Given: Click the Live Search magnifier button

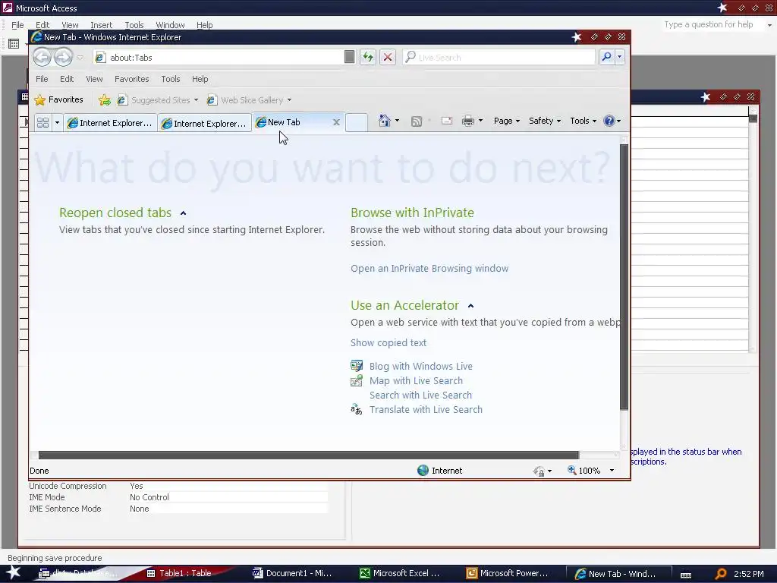Looking at the screenshot, I should point(606,57).
